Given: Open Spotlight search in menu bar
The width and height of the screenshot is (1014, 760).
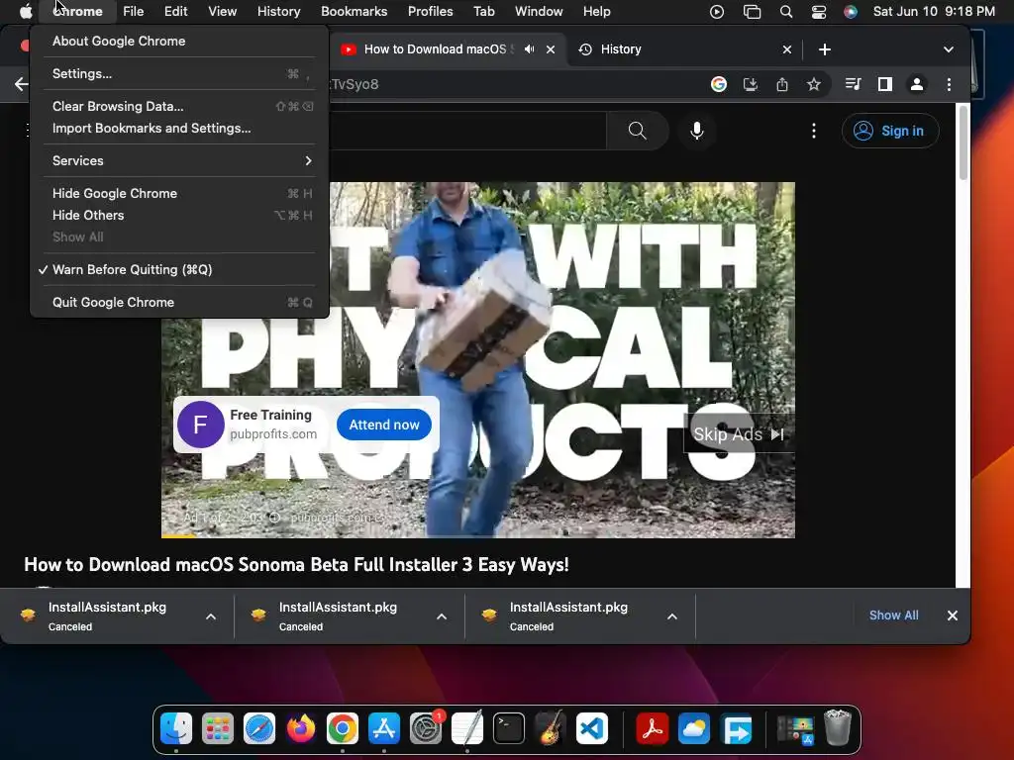Looking at the screenshot, I should pos(786,12).
